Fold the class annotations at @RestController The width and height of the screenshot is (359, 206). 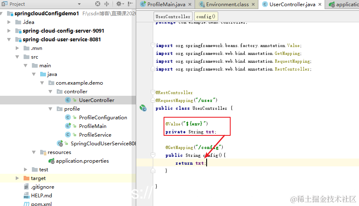[x=153, y=92]
